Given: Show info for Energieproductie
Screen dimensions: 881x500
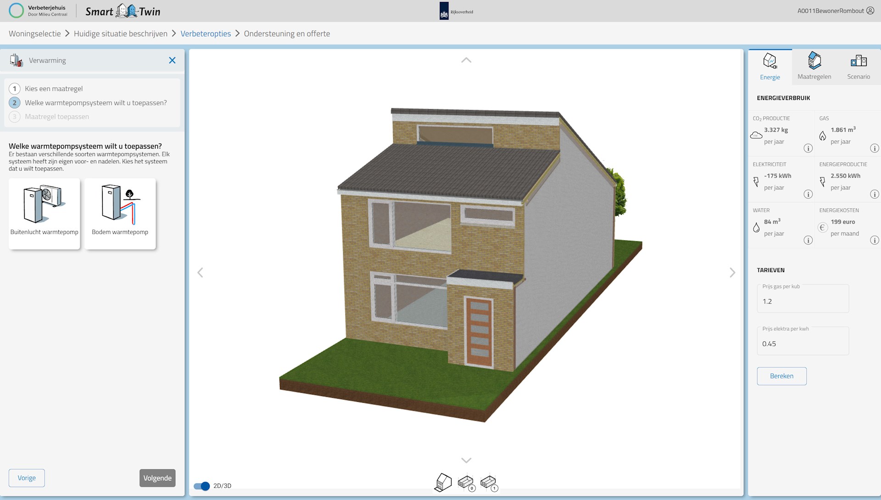Looking at the screenshot, I should pyautogui.click(x=875, y=194).
